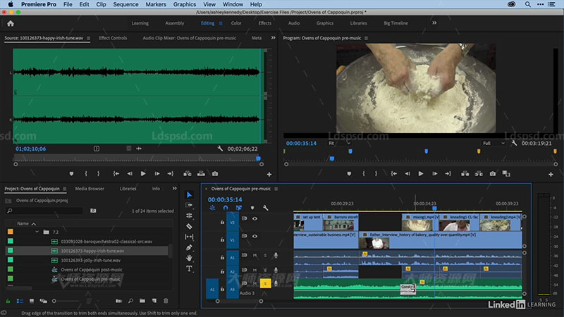Open playback resolution Full dropdown
Image resolution: width=564 pixels, height=317 pixels.
click(x=493, y=143)
